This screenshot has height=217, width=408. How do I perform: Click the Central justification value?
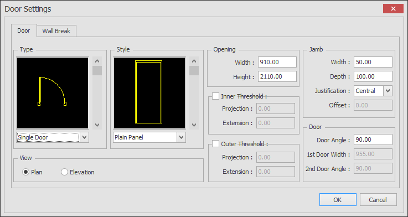pos(365,91)
